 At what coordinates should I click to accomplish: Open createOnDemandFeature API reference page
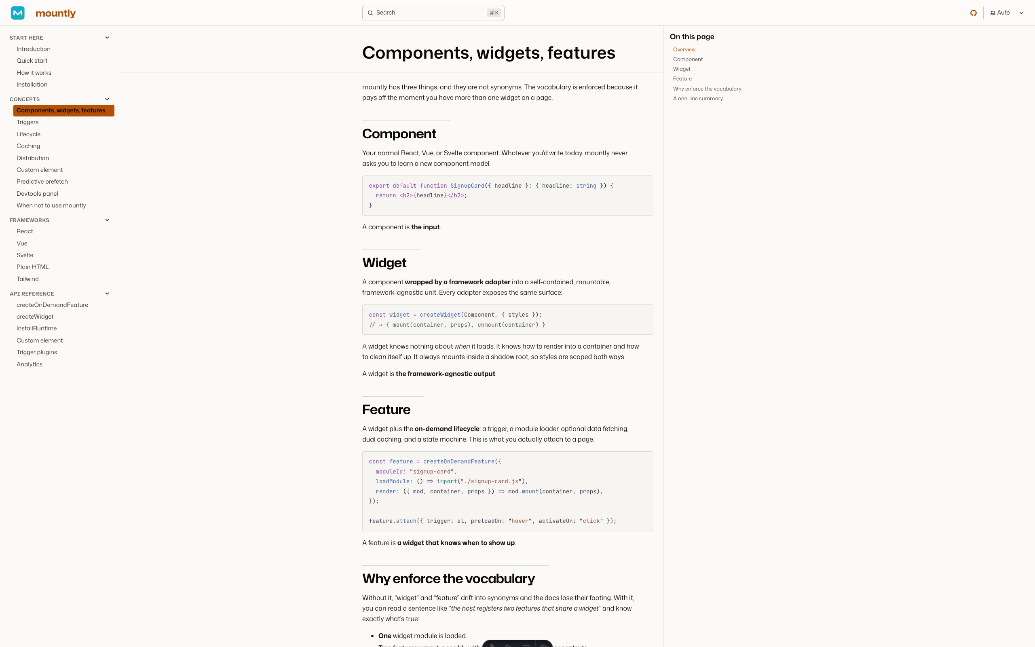(x=52, y=305)
